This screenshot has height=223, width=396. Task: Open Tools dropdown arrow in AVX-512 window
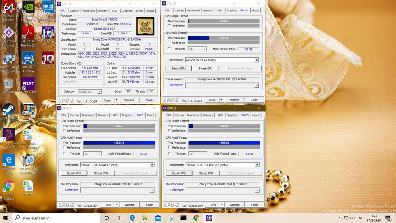click(222, 205)
